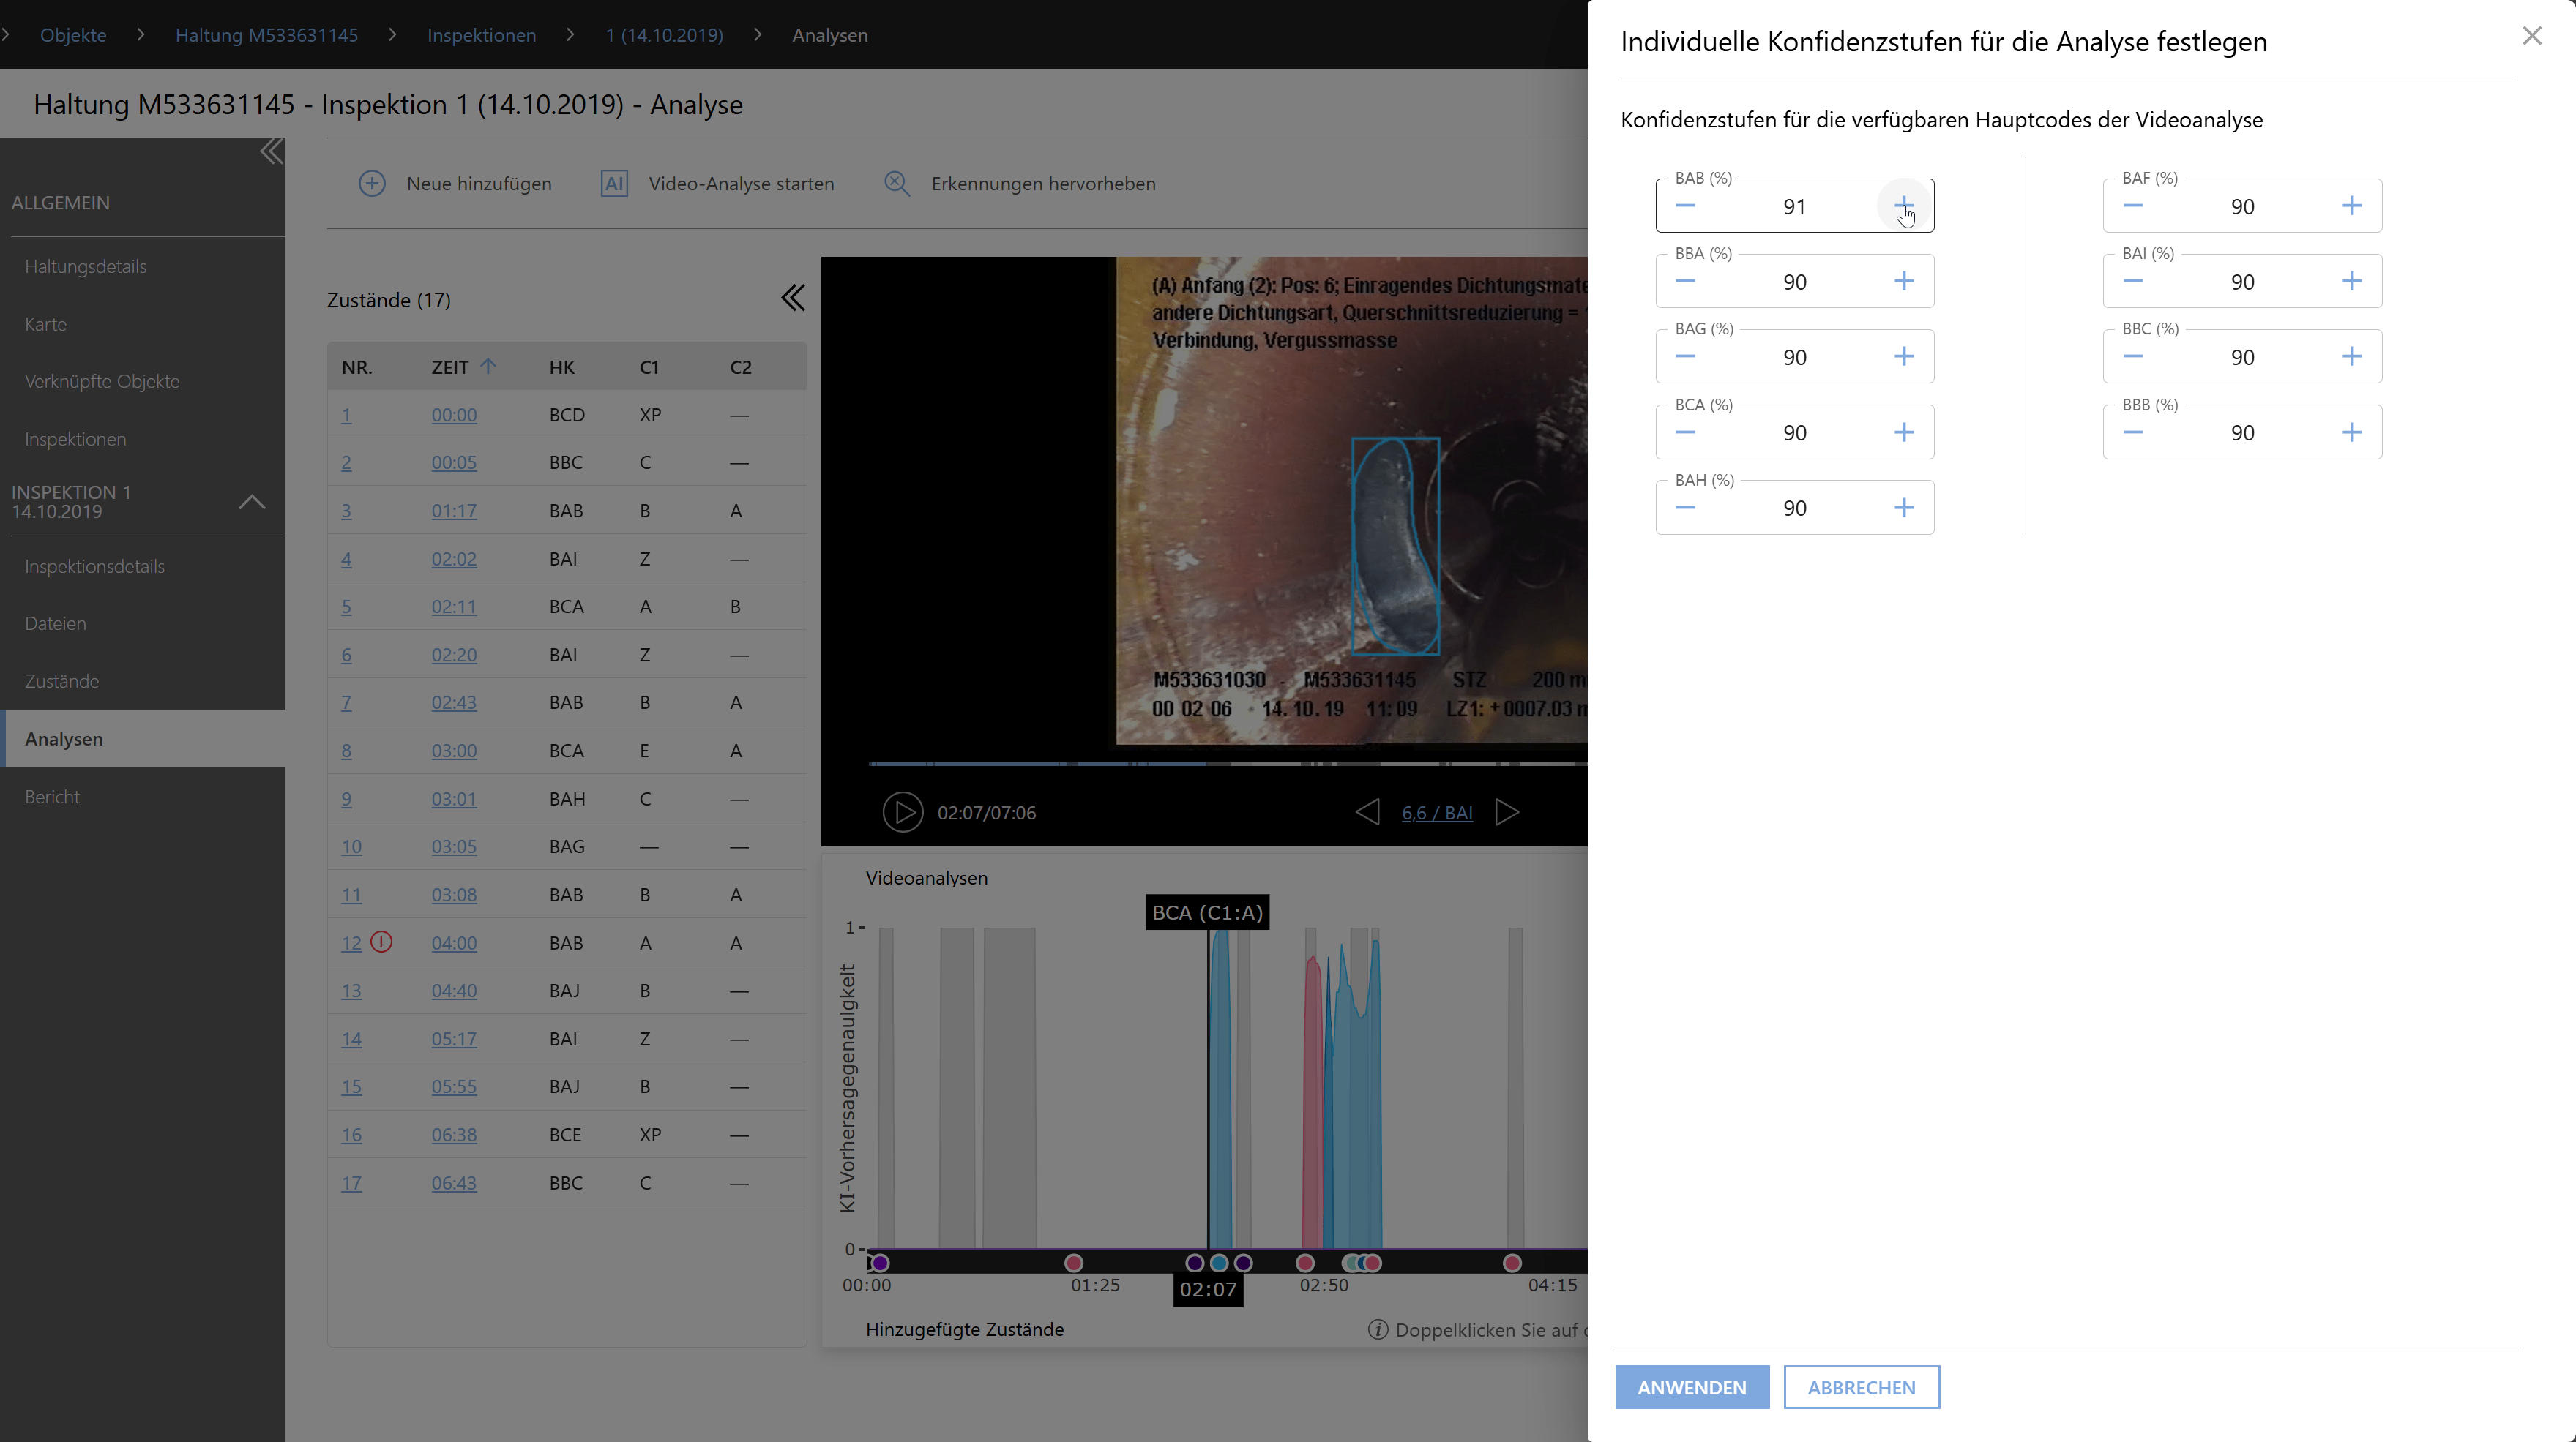2576x1442 pixels.
Task: Click info icon beside Doppelklicken hint
Action: 1378,1330
